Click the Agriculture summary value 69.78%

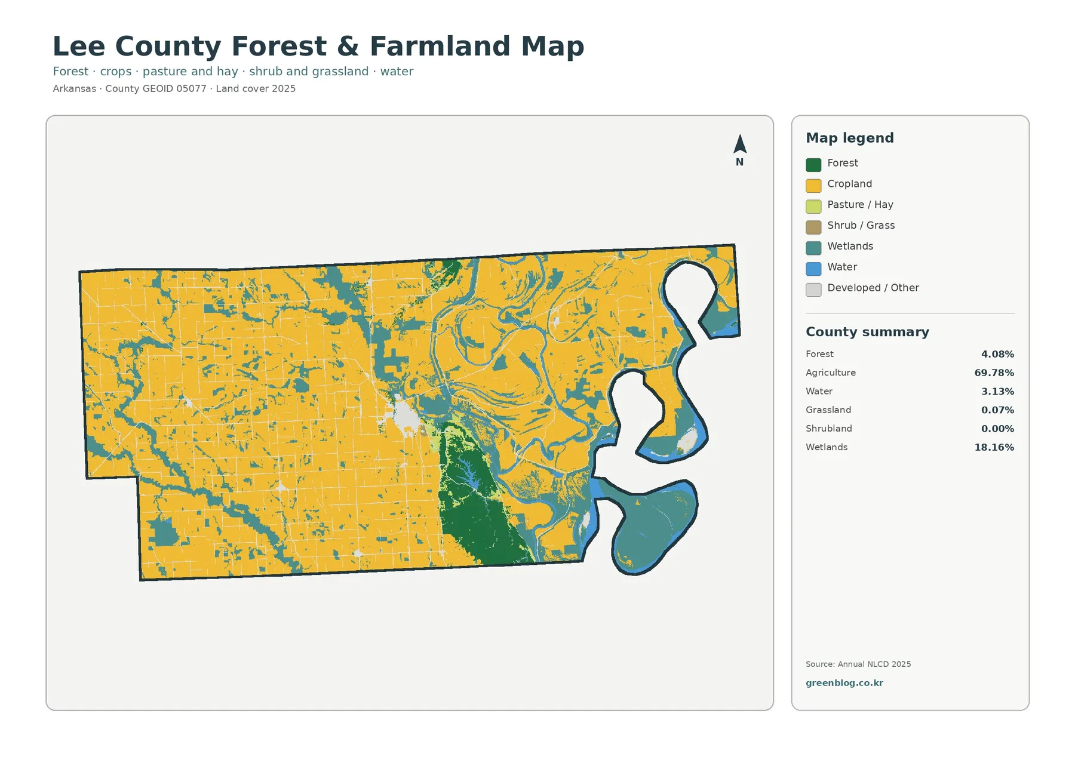[994, 373]
